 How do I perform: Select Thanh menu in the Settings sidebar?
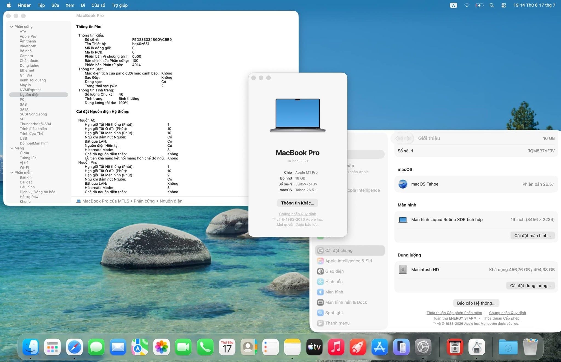[x=350, y=323]
